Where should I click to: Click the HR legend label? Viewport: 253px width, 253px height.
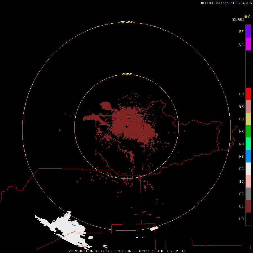[x=241, y=132]
